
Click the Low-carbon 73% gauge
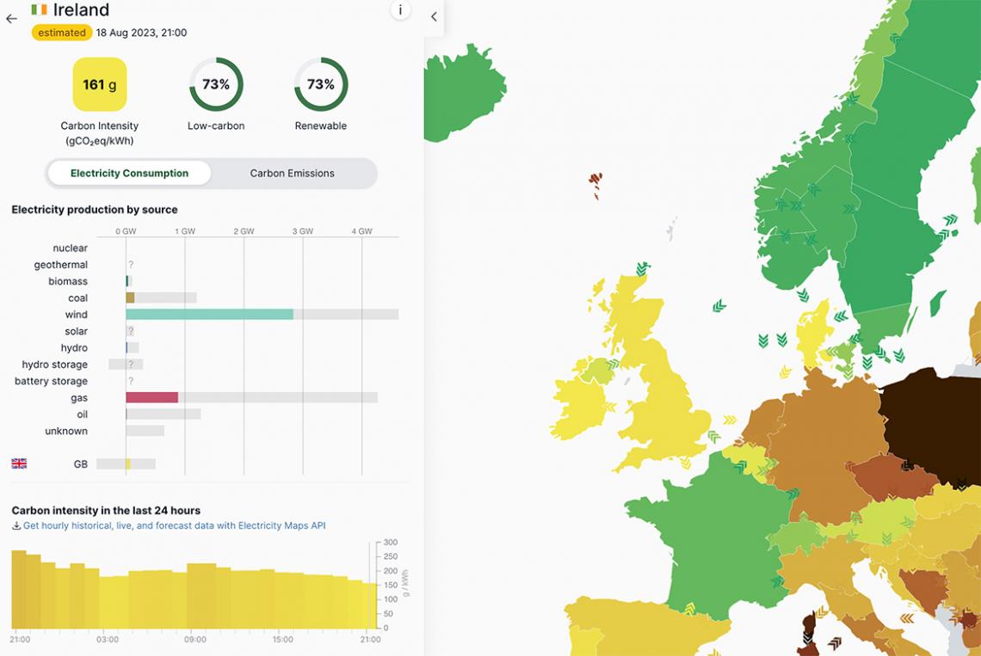click(216, 84)
